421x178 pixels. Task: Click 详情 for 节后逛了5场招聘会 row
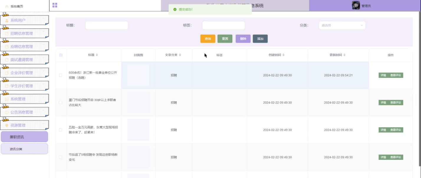383,157
